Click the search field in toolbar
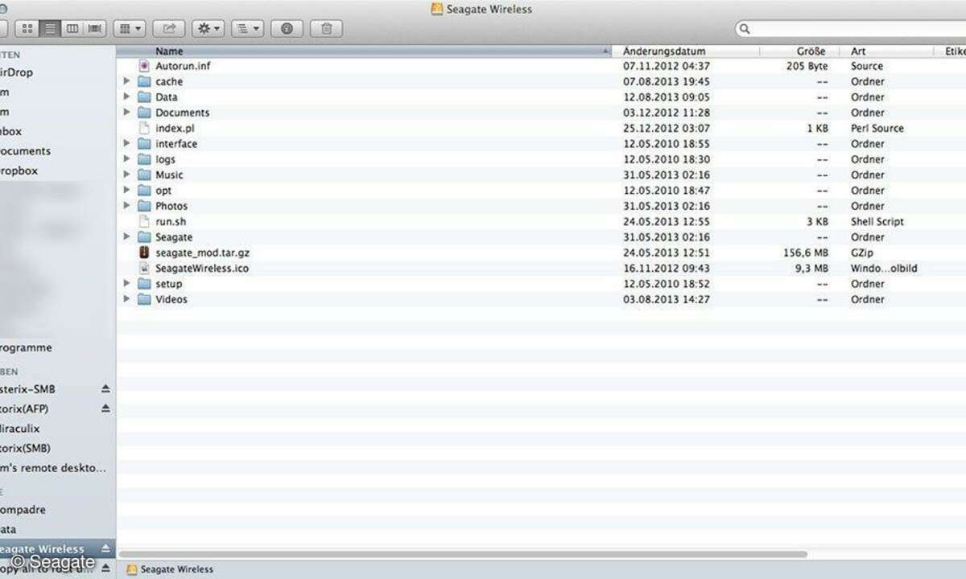The image size is (966, 579). [x=850, y=29]
